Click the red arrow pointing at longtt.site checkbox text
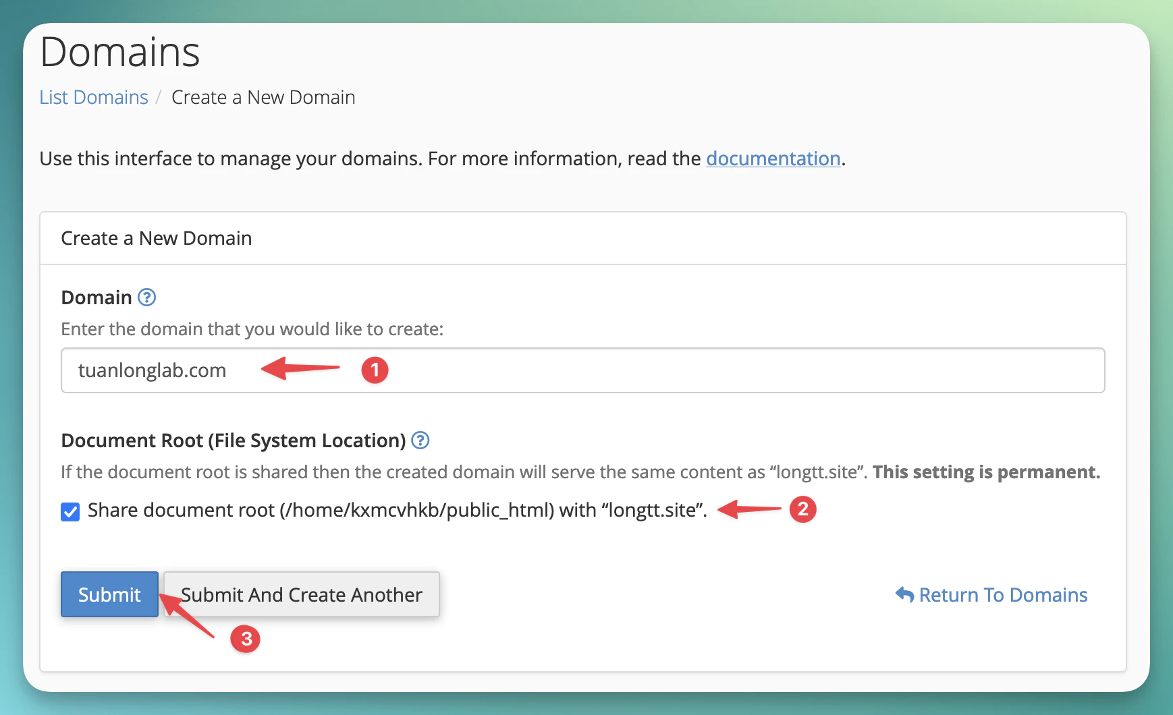Image resolution: width=1173 pixels, height=715 pixels. click(749, 509)
